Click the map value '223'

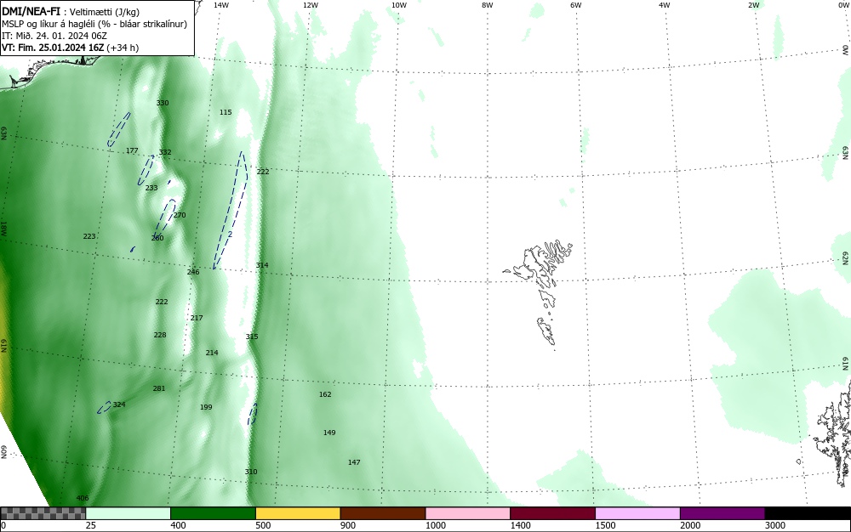pyautogui.click(x=89, y=236)
